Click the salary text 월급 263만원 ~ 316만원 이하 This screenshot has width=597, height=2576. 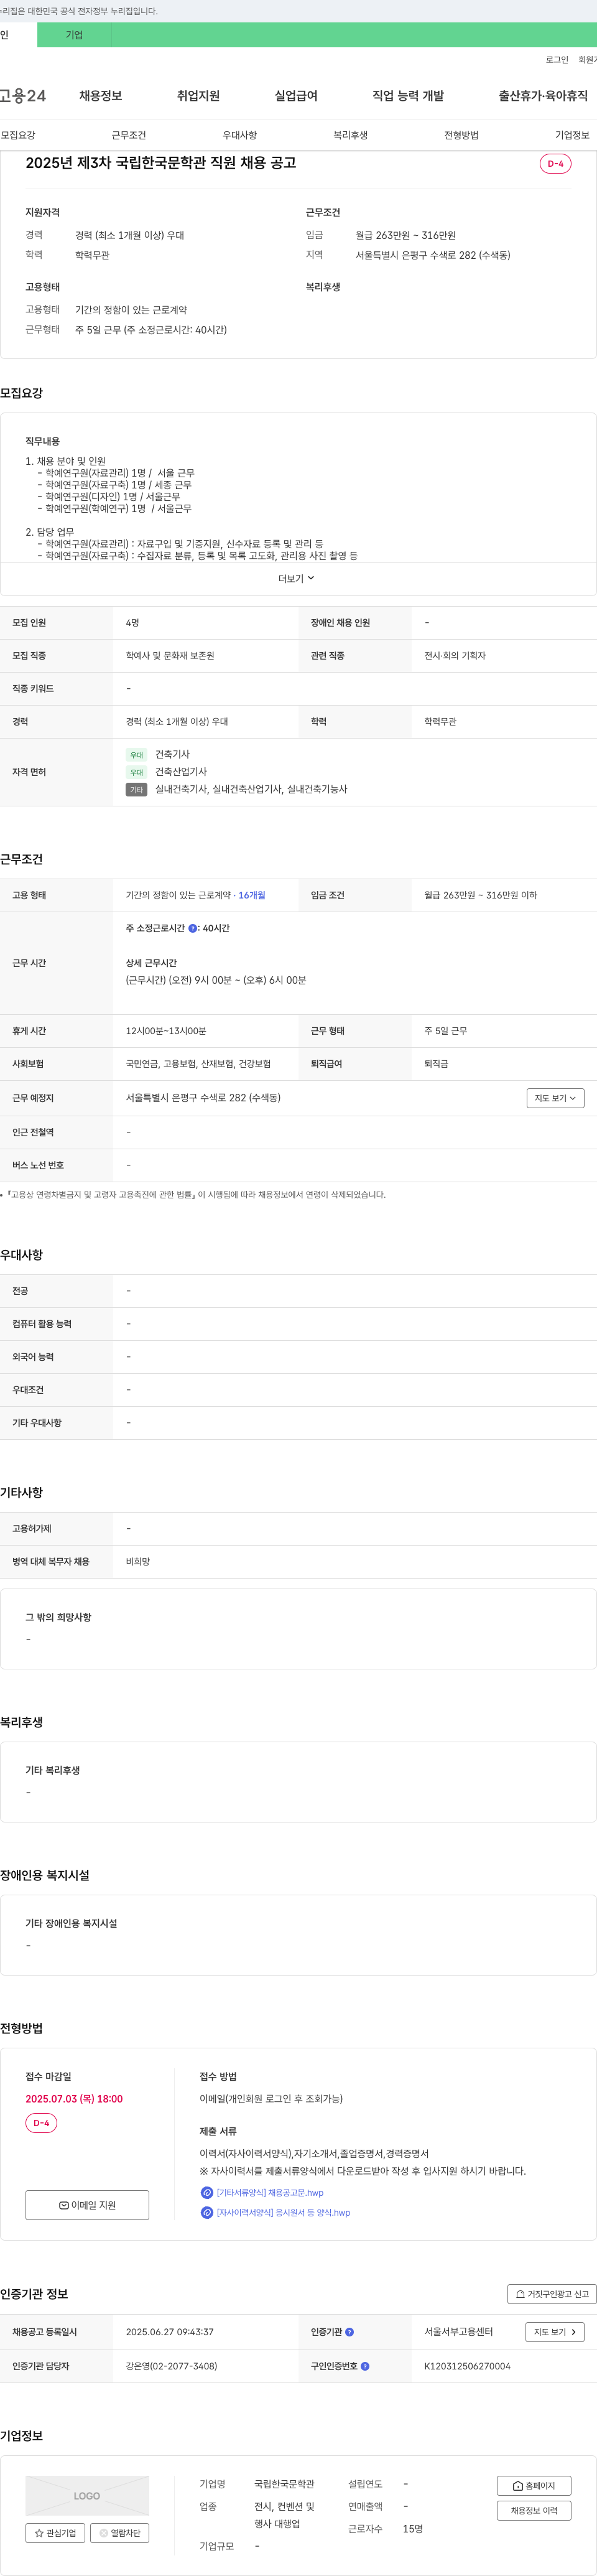(x=480, y=895)
